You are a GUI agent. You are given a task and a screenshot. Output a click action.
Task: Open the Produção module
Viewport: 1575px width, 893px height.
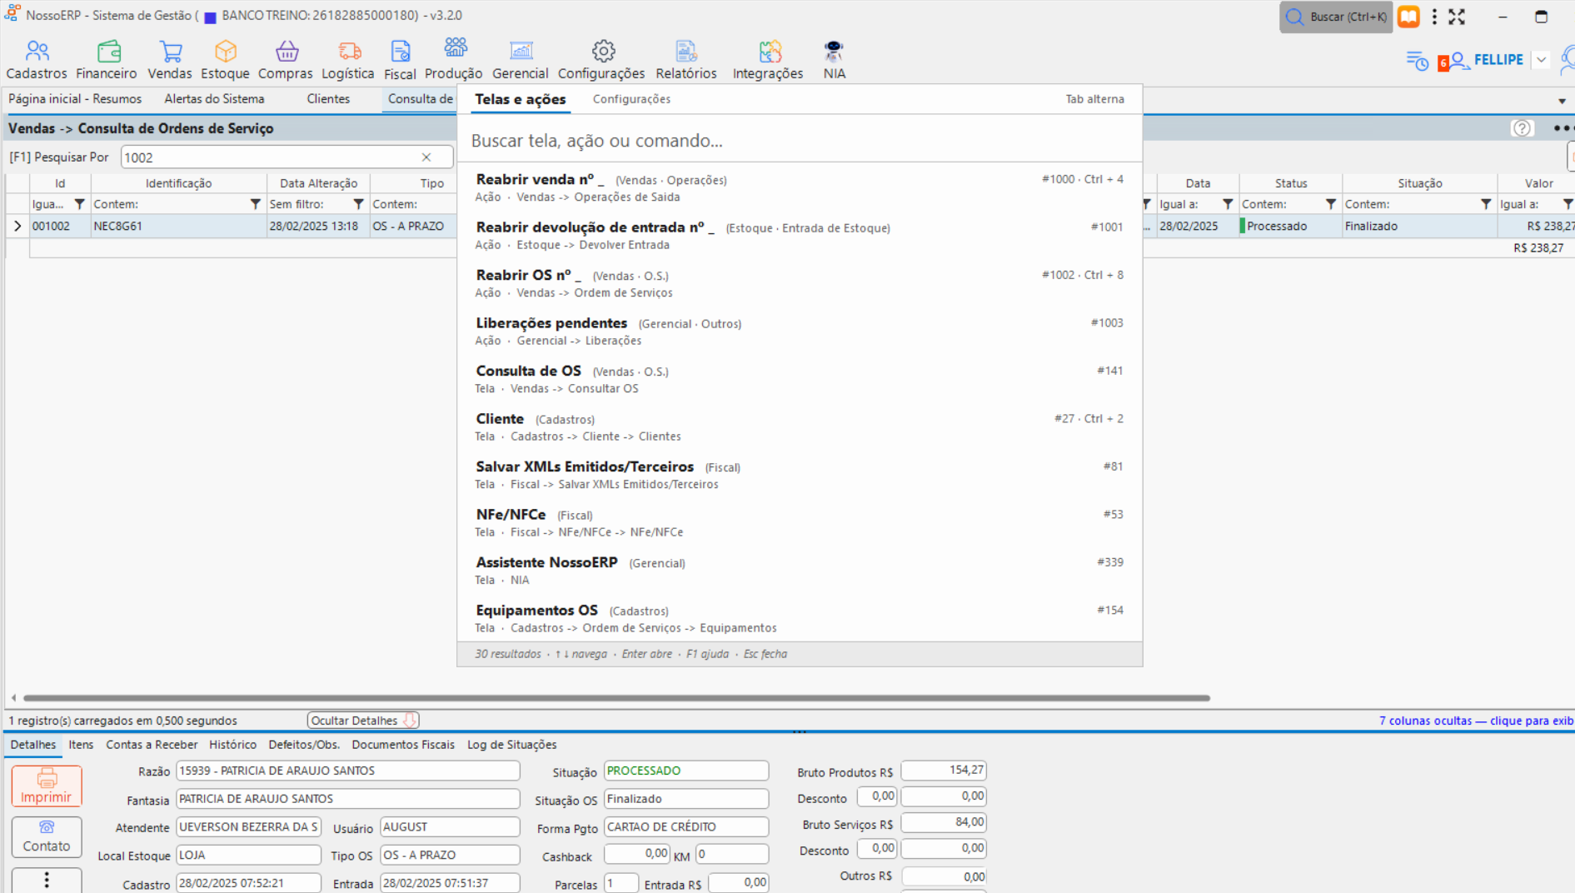pyautogui.click(x=454, y=61)
